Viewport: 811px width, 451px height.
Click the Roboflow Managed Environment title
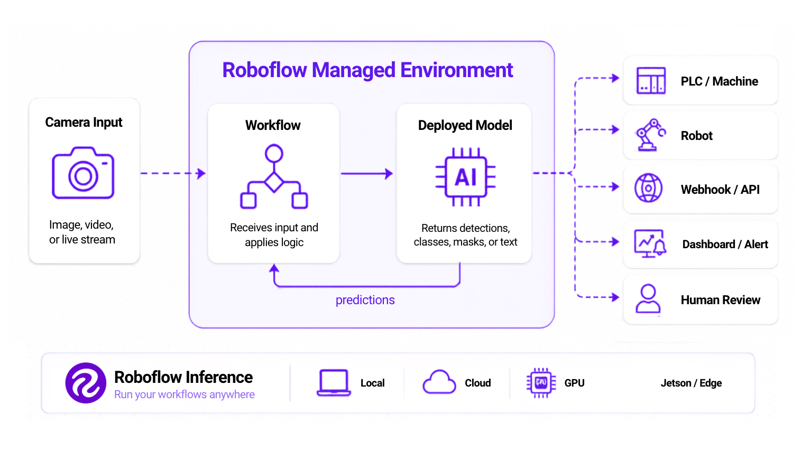pyautogui.click(x=367, y=70)
